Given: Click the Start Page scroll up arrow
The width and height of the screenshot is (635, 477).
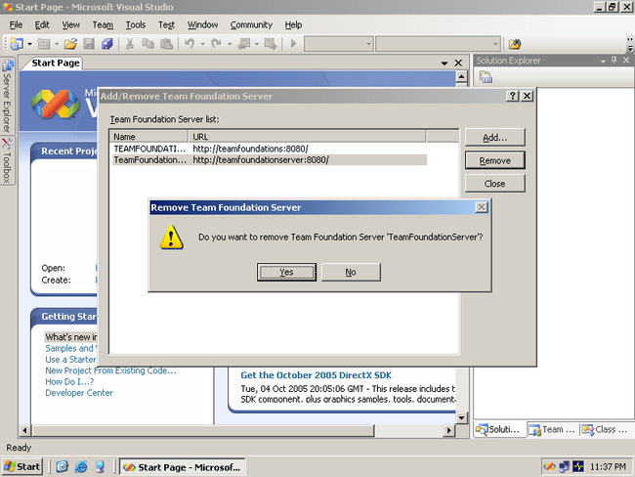Looking at the screenshot, I should (462, 76).
